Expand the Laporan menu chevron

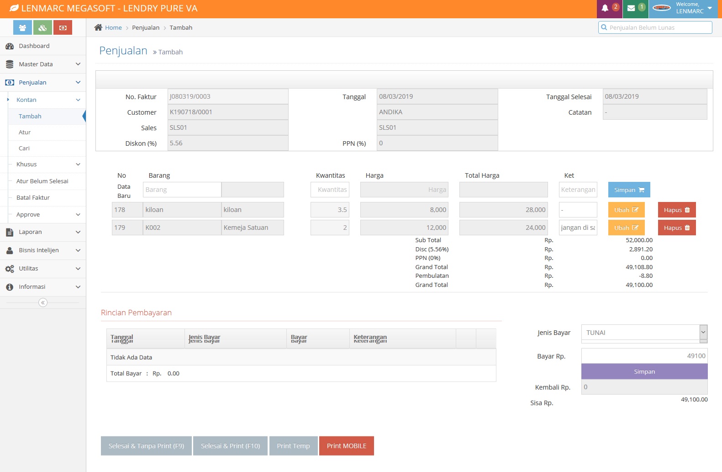[78, 232]
